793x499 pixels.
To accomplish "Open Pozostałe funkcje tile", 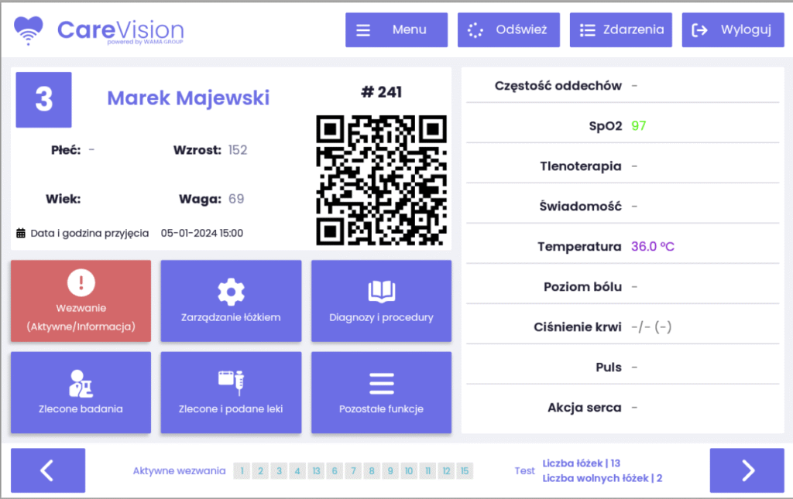I will click(x=381, y=392).
